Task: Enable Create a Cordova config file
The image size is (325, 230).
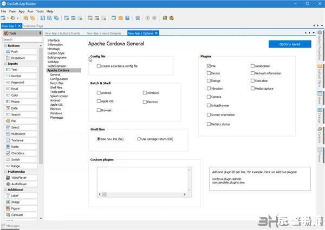Action: pos(99,66)
